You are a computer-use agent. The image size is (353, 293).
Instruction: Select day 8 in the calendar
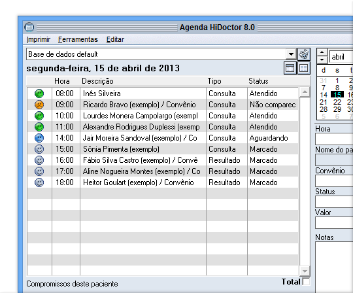[337, 88]
